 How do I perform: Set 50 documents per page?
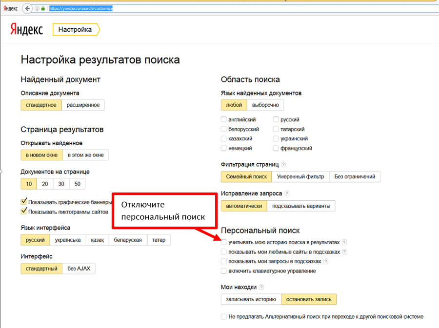pyautogui.click(x=77, y=184)
